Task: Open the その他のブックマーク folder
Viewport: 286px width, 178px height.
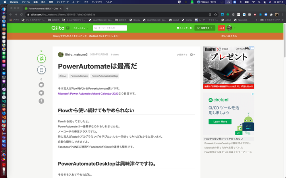Action: coord(272,20)
